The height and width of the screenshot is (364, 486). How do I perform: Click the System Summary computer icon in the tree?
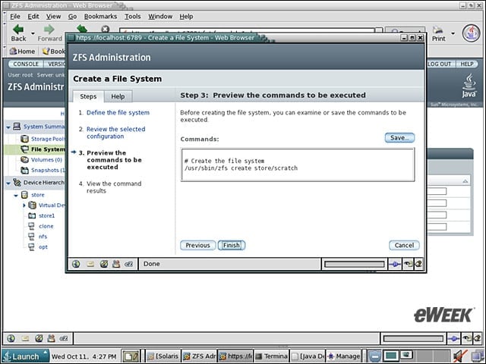pos(17,127)
